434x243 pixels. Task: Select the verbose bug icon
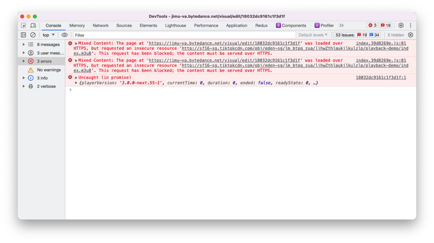click(x=31, y=86)
